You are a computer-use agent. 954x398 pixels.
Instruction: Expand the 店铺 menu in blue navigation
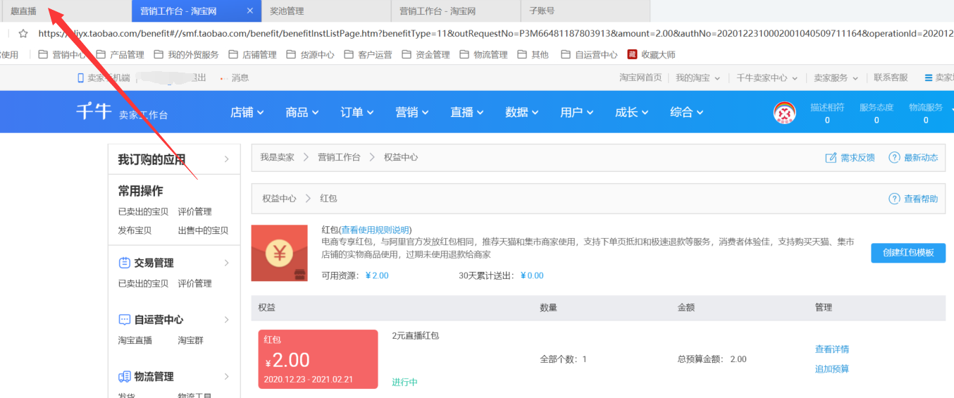click(x=247, y=112)
